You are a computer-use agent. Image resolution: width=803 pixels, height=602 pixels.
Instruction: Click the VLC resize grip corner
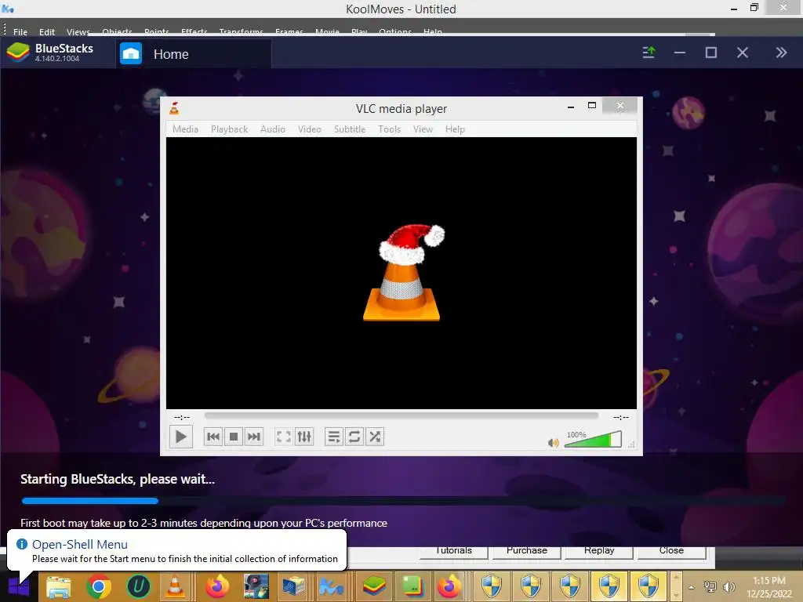[631, 445]
